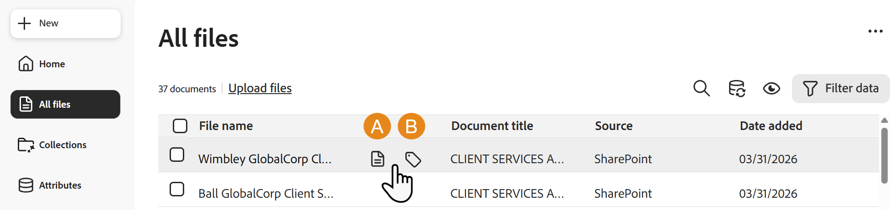This screenshot has height=210, width=895.
Task: Open the New creation menu
Action: coord(66,23)
